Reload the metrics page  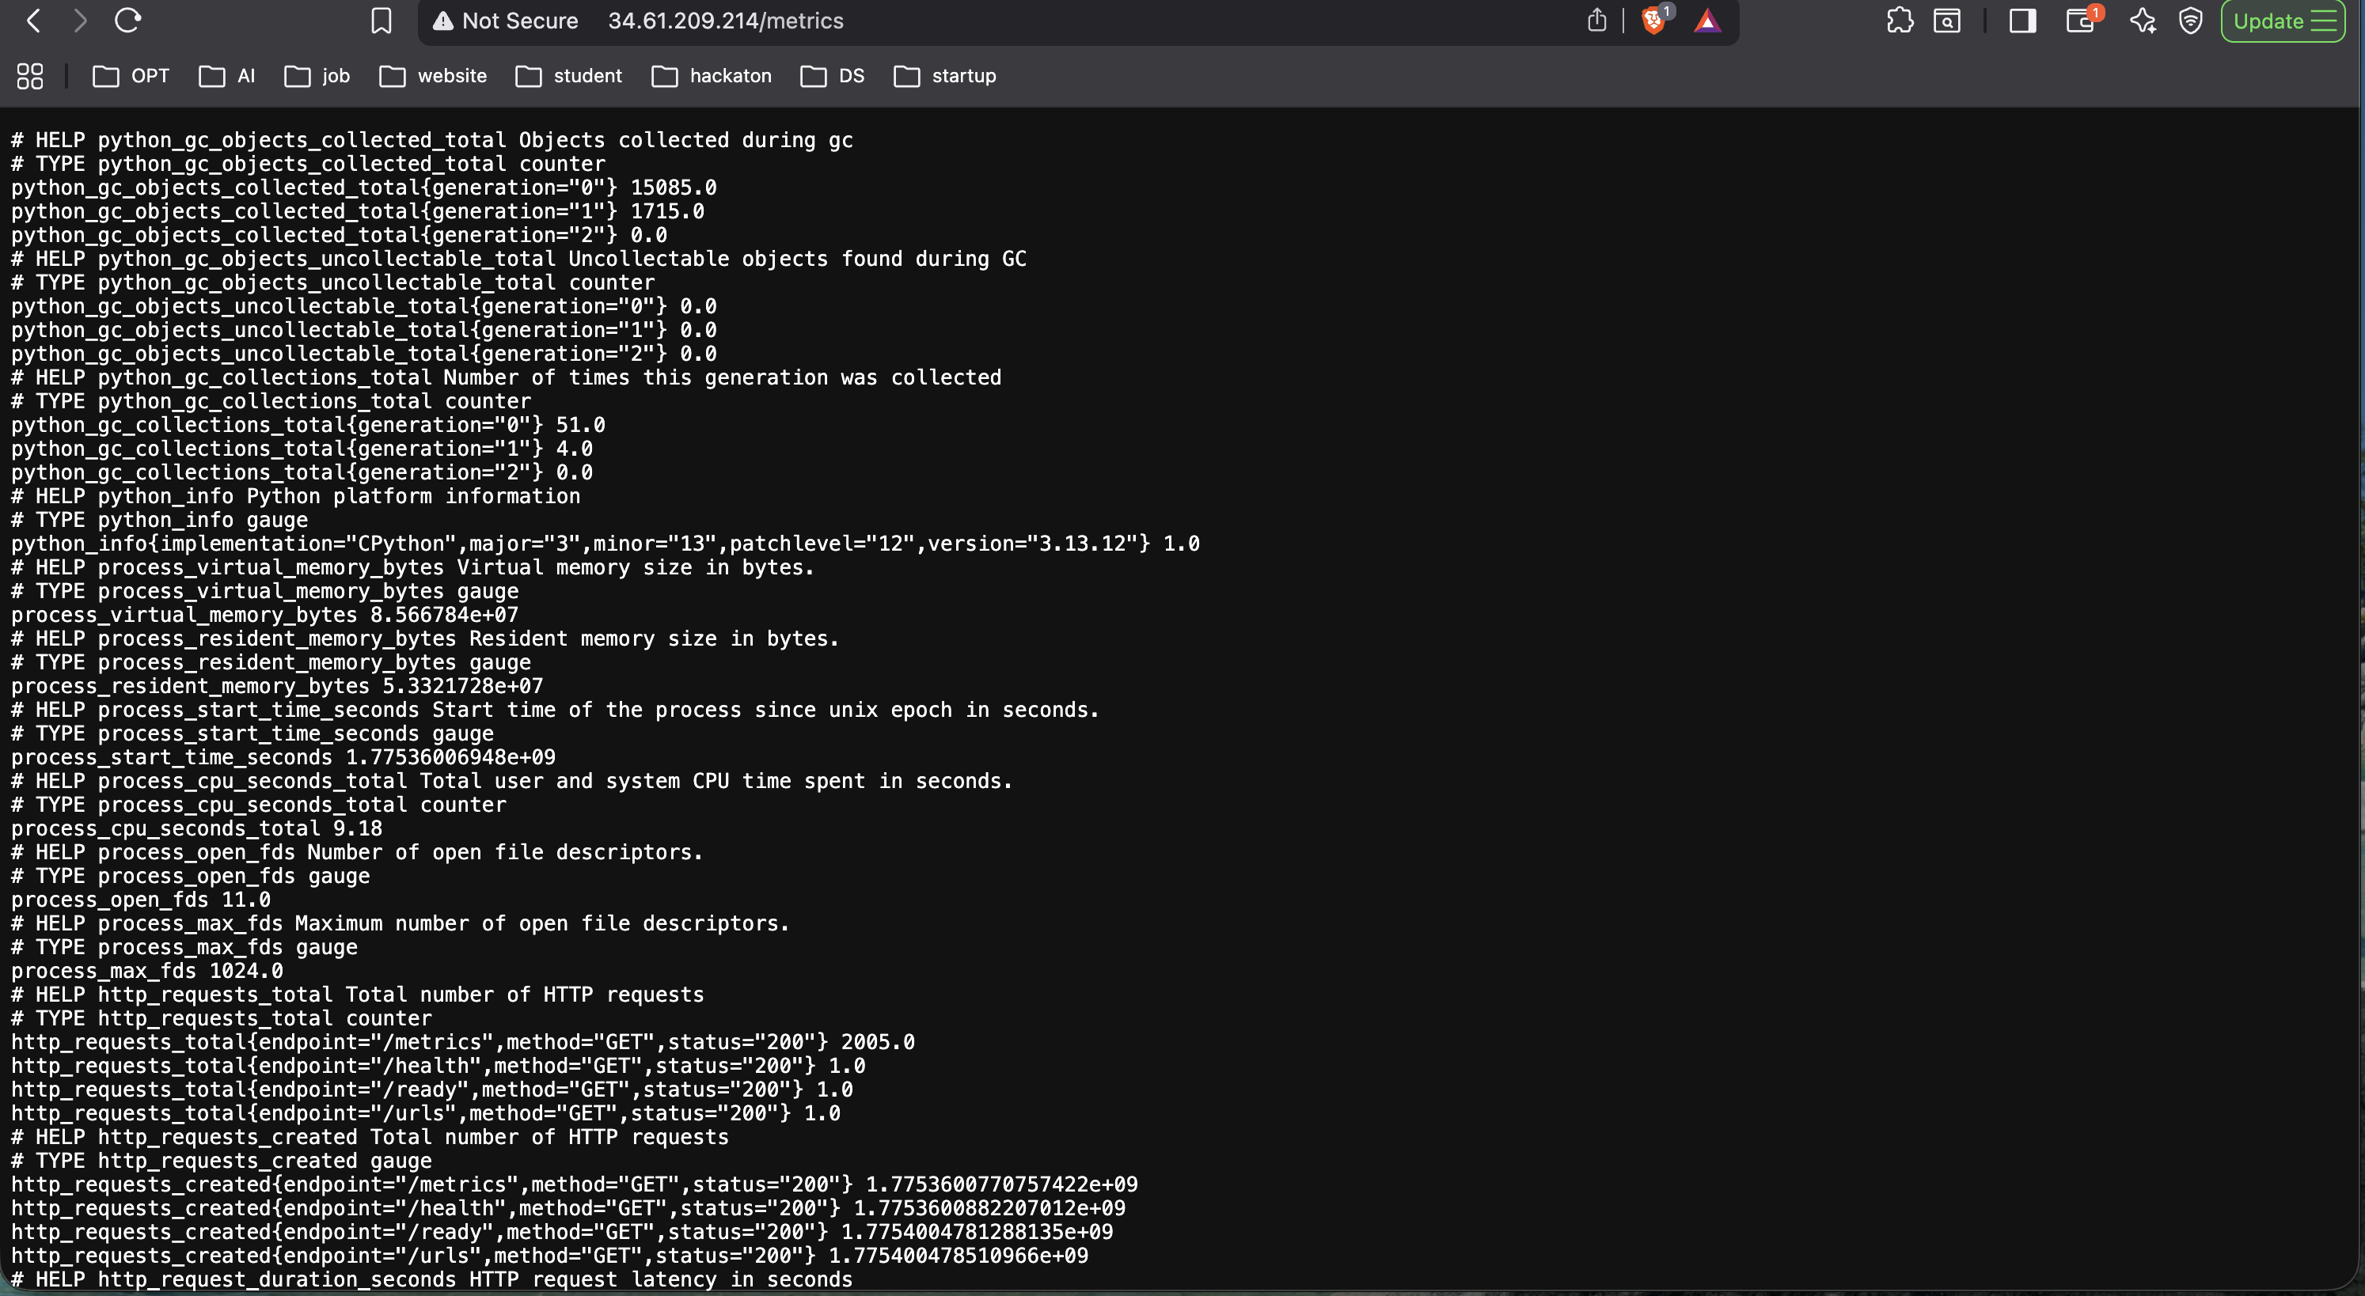pyautogui.click(x=127, y=21)
